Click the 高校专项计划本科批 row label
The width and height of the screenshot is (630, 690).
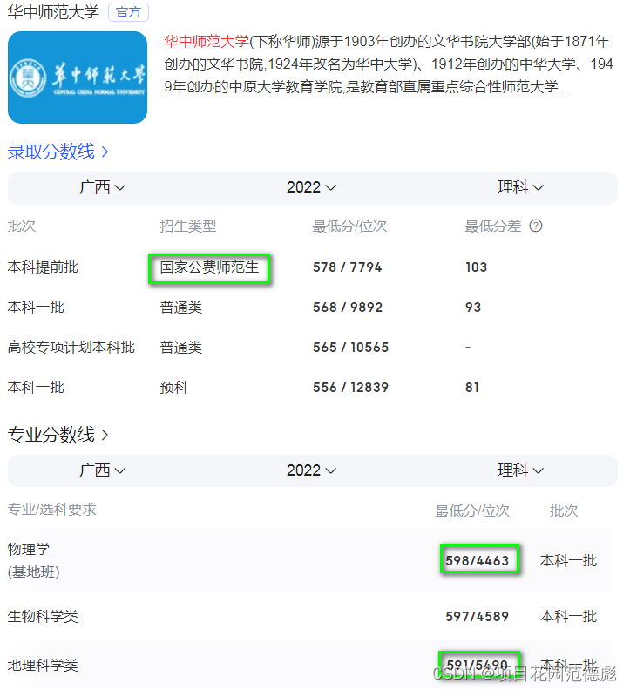[x=71, y=348]
